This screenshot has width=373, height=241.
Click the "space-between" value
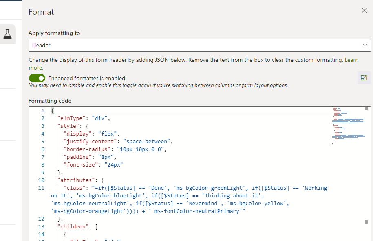click(147, 141)
